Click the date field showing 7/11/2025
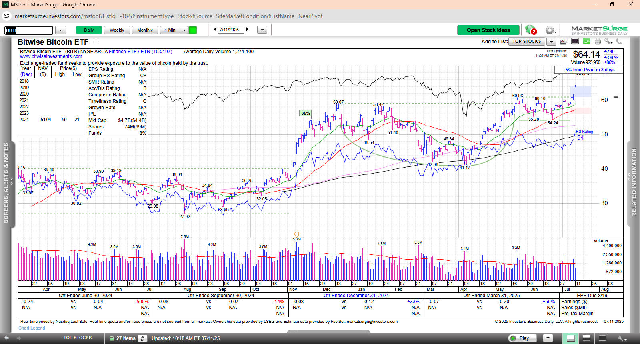The width and height of the screenshot is (640, 344). tap(231, 30)
